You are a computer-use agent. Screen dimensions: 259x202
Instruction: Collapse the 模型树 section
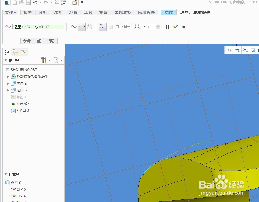pyautogui.click(x=5, y=60)
